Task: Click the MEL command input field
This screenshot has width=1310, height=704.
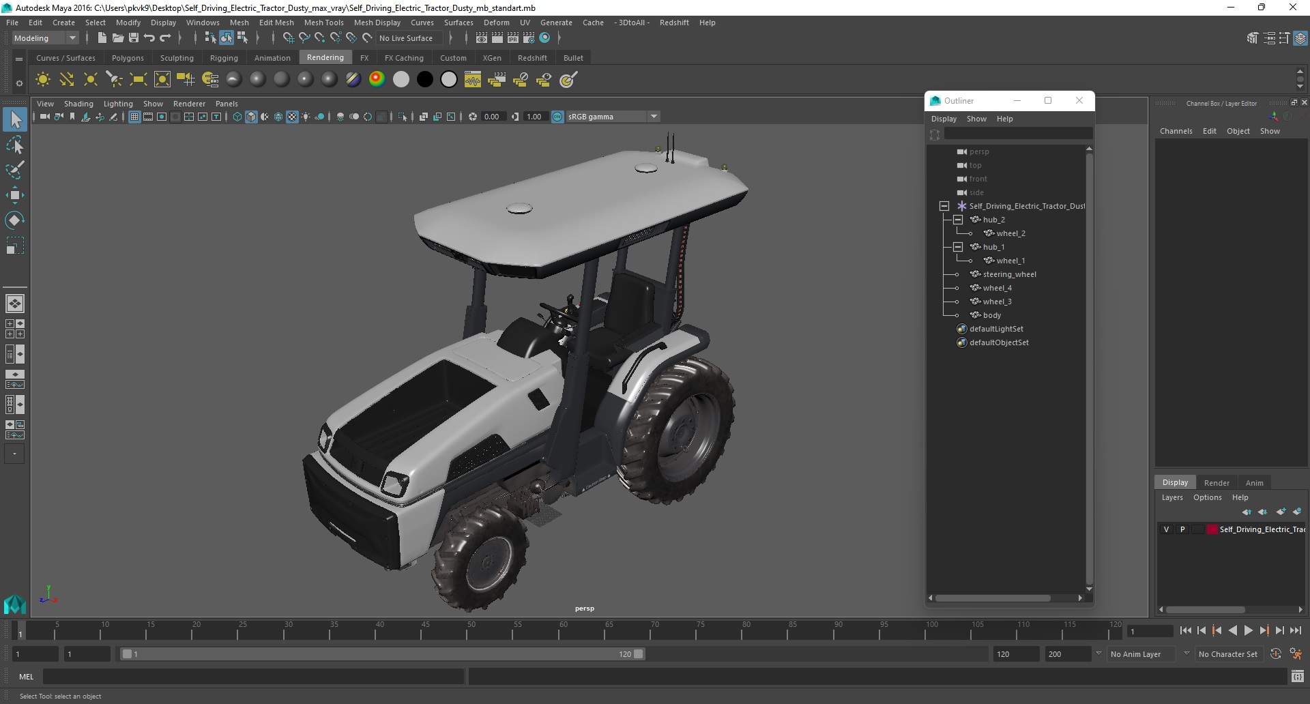Action: point(253,676)
